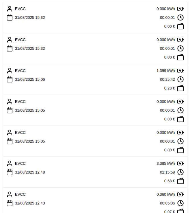
Task: Select the 31/08/2025 12:48 date text
Action: 30,172
